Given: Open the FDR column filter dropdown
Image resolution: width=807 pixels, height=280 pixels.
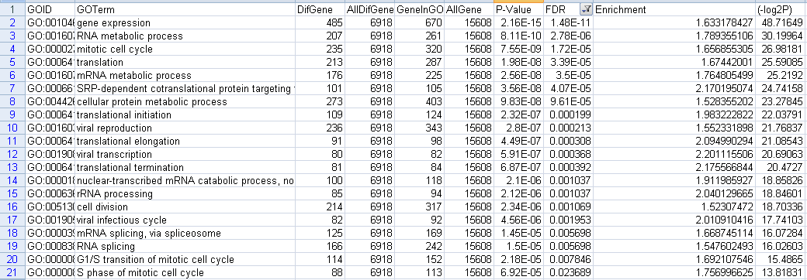Looking at the screenshot, I should [x=586, y=9].
